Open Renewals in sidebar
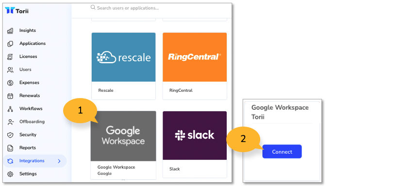401x186 pixels. click(30, 96)
